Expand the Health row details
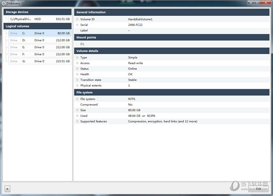The width and height of the screenshot is (273, 196). tap(77, 74)
